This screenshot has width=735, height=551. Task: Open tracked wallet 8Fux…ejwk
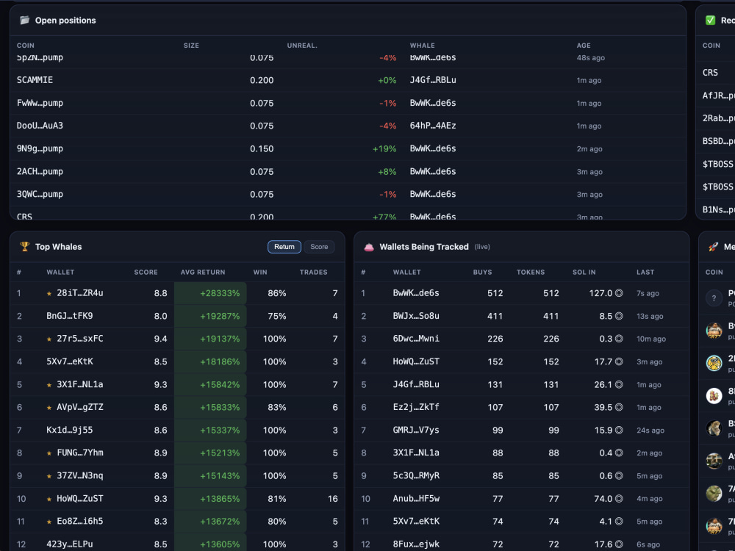[416, 544]
